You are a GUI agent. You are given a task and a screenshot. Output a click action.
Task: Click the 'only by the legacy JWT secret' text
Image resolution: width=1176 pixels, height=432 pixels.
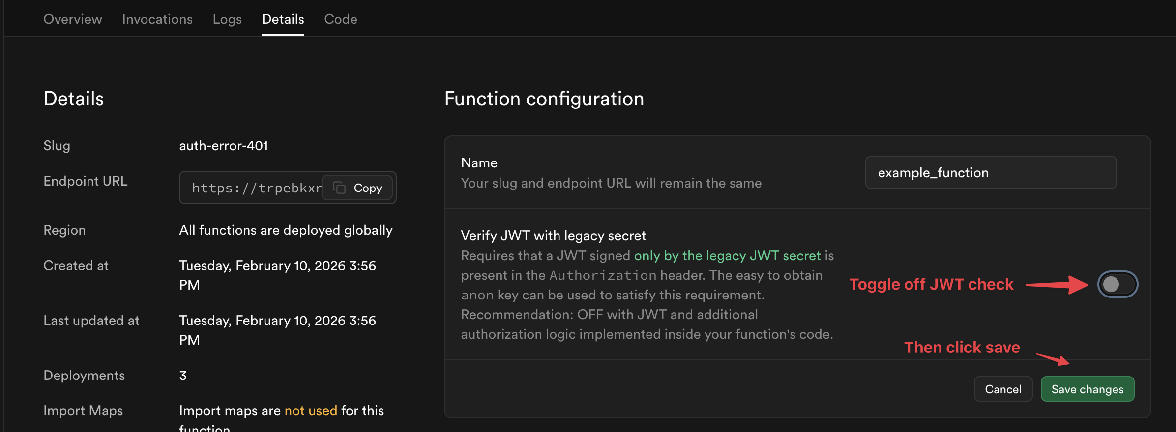[x=728, y=256]
